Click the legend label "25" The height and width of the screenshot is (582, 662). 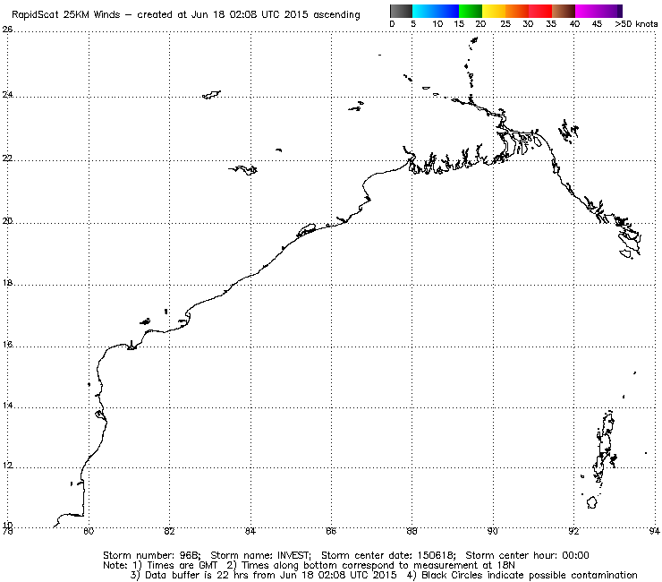coord(505,24)
